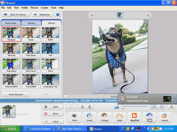The width and height of the screenshot is (177, 132).
Task: Apply the Graduated Tint effect
Action: tap(50, 81)
